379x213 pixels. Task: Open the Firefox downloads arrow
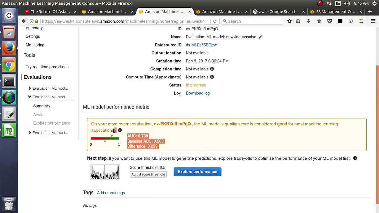click(x=309, y=21)
